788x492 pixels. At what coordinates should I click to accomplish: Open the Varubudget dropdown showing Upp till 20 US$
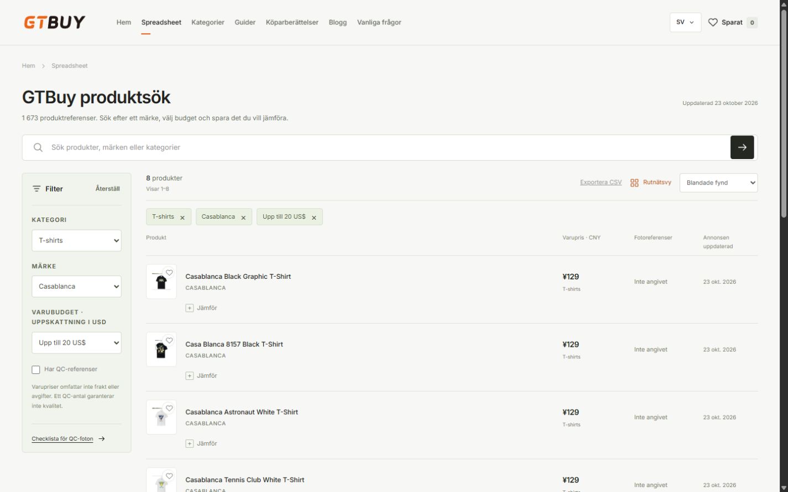[76, 343]
